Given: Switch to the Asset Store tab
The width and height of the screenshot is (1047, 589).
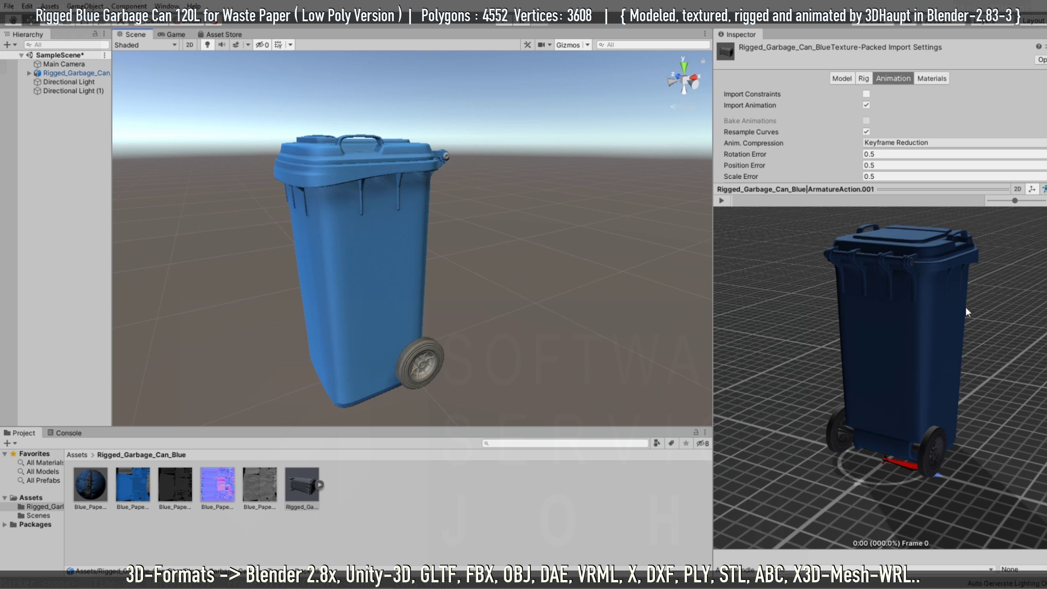Looking at the screenshot, I should point(219,35).
